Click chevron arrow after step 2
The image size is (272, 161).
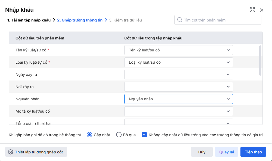tap(106, 20)
